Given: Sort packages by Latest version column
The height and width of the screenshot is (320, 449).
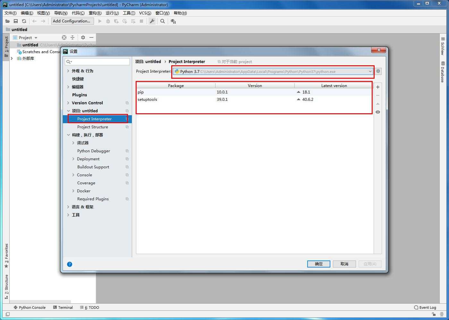Looking at the screenshot, I should tap(334, 85).
